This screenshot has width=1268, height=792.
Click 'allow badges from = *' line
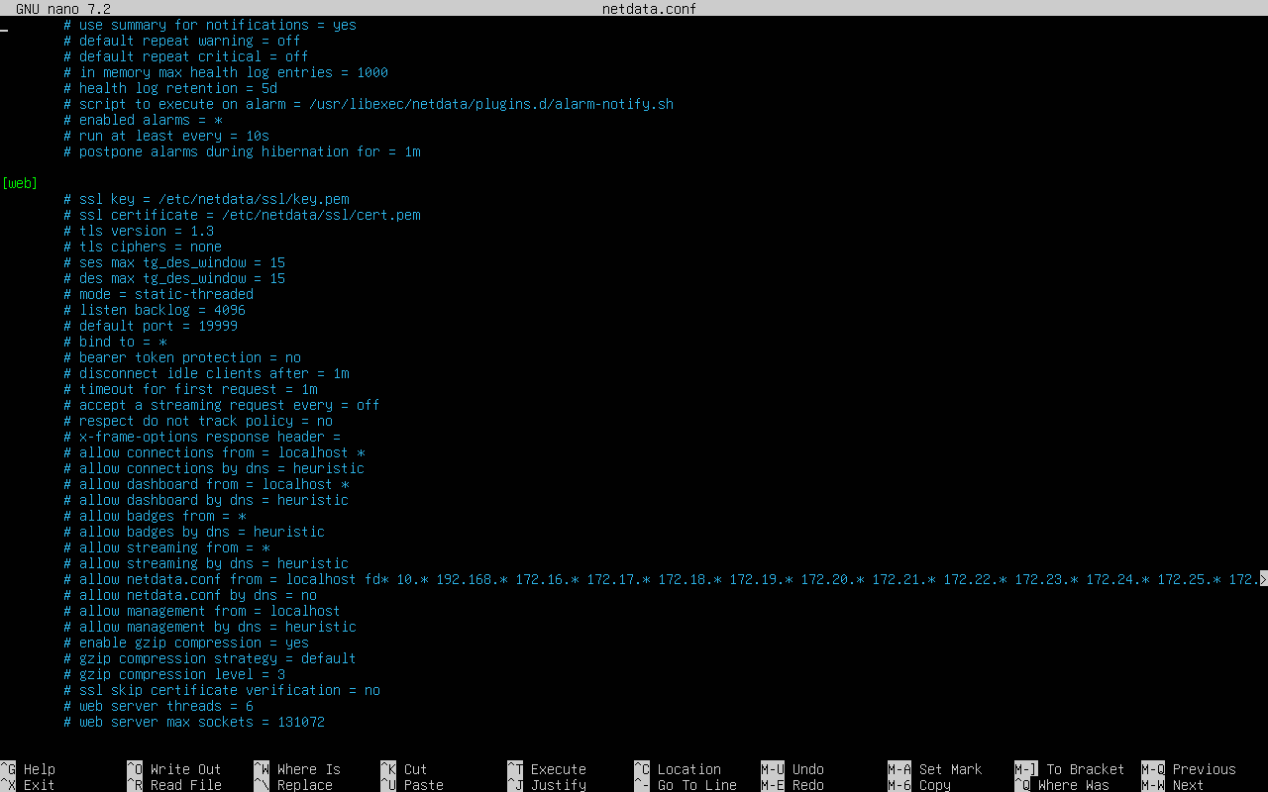(155, 516)
